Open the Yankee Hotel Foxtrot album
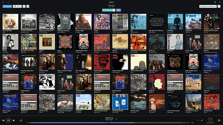 click(139, 62)
